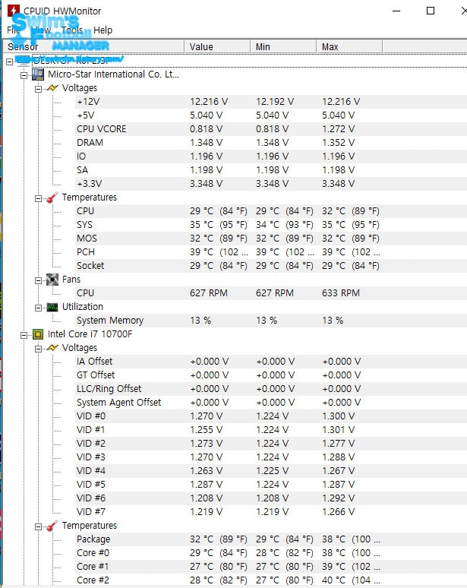Image resolution: width=467 pixels, height=588 pixels.
Task: Select the IA Offset row
Action: pos(270,362)
